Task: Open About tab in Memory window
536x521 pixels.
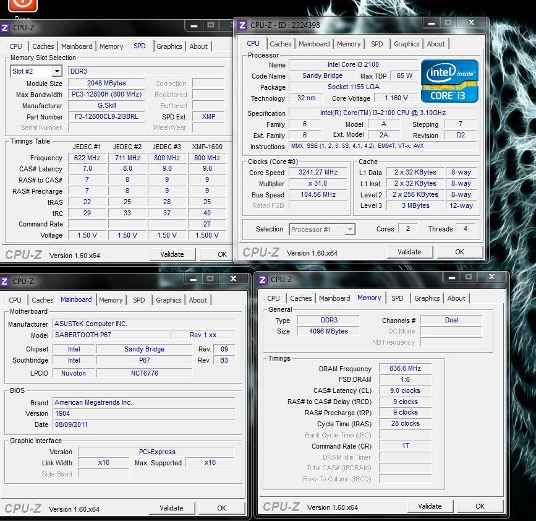Action: [x=456, y=298]
